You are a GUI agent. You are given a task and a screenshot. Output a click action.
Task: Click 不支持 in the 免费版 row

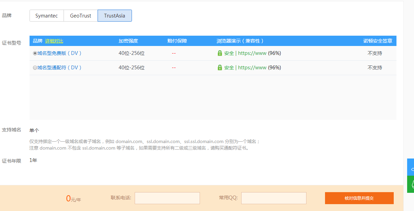click(375, 53)
